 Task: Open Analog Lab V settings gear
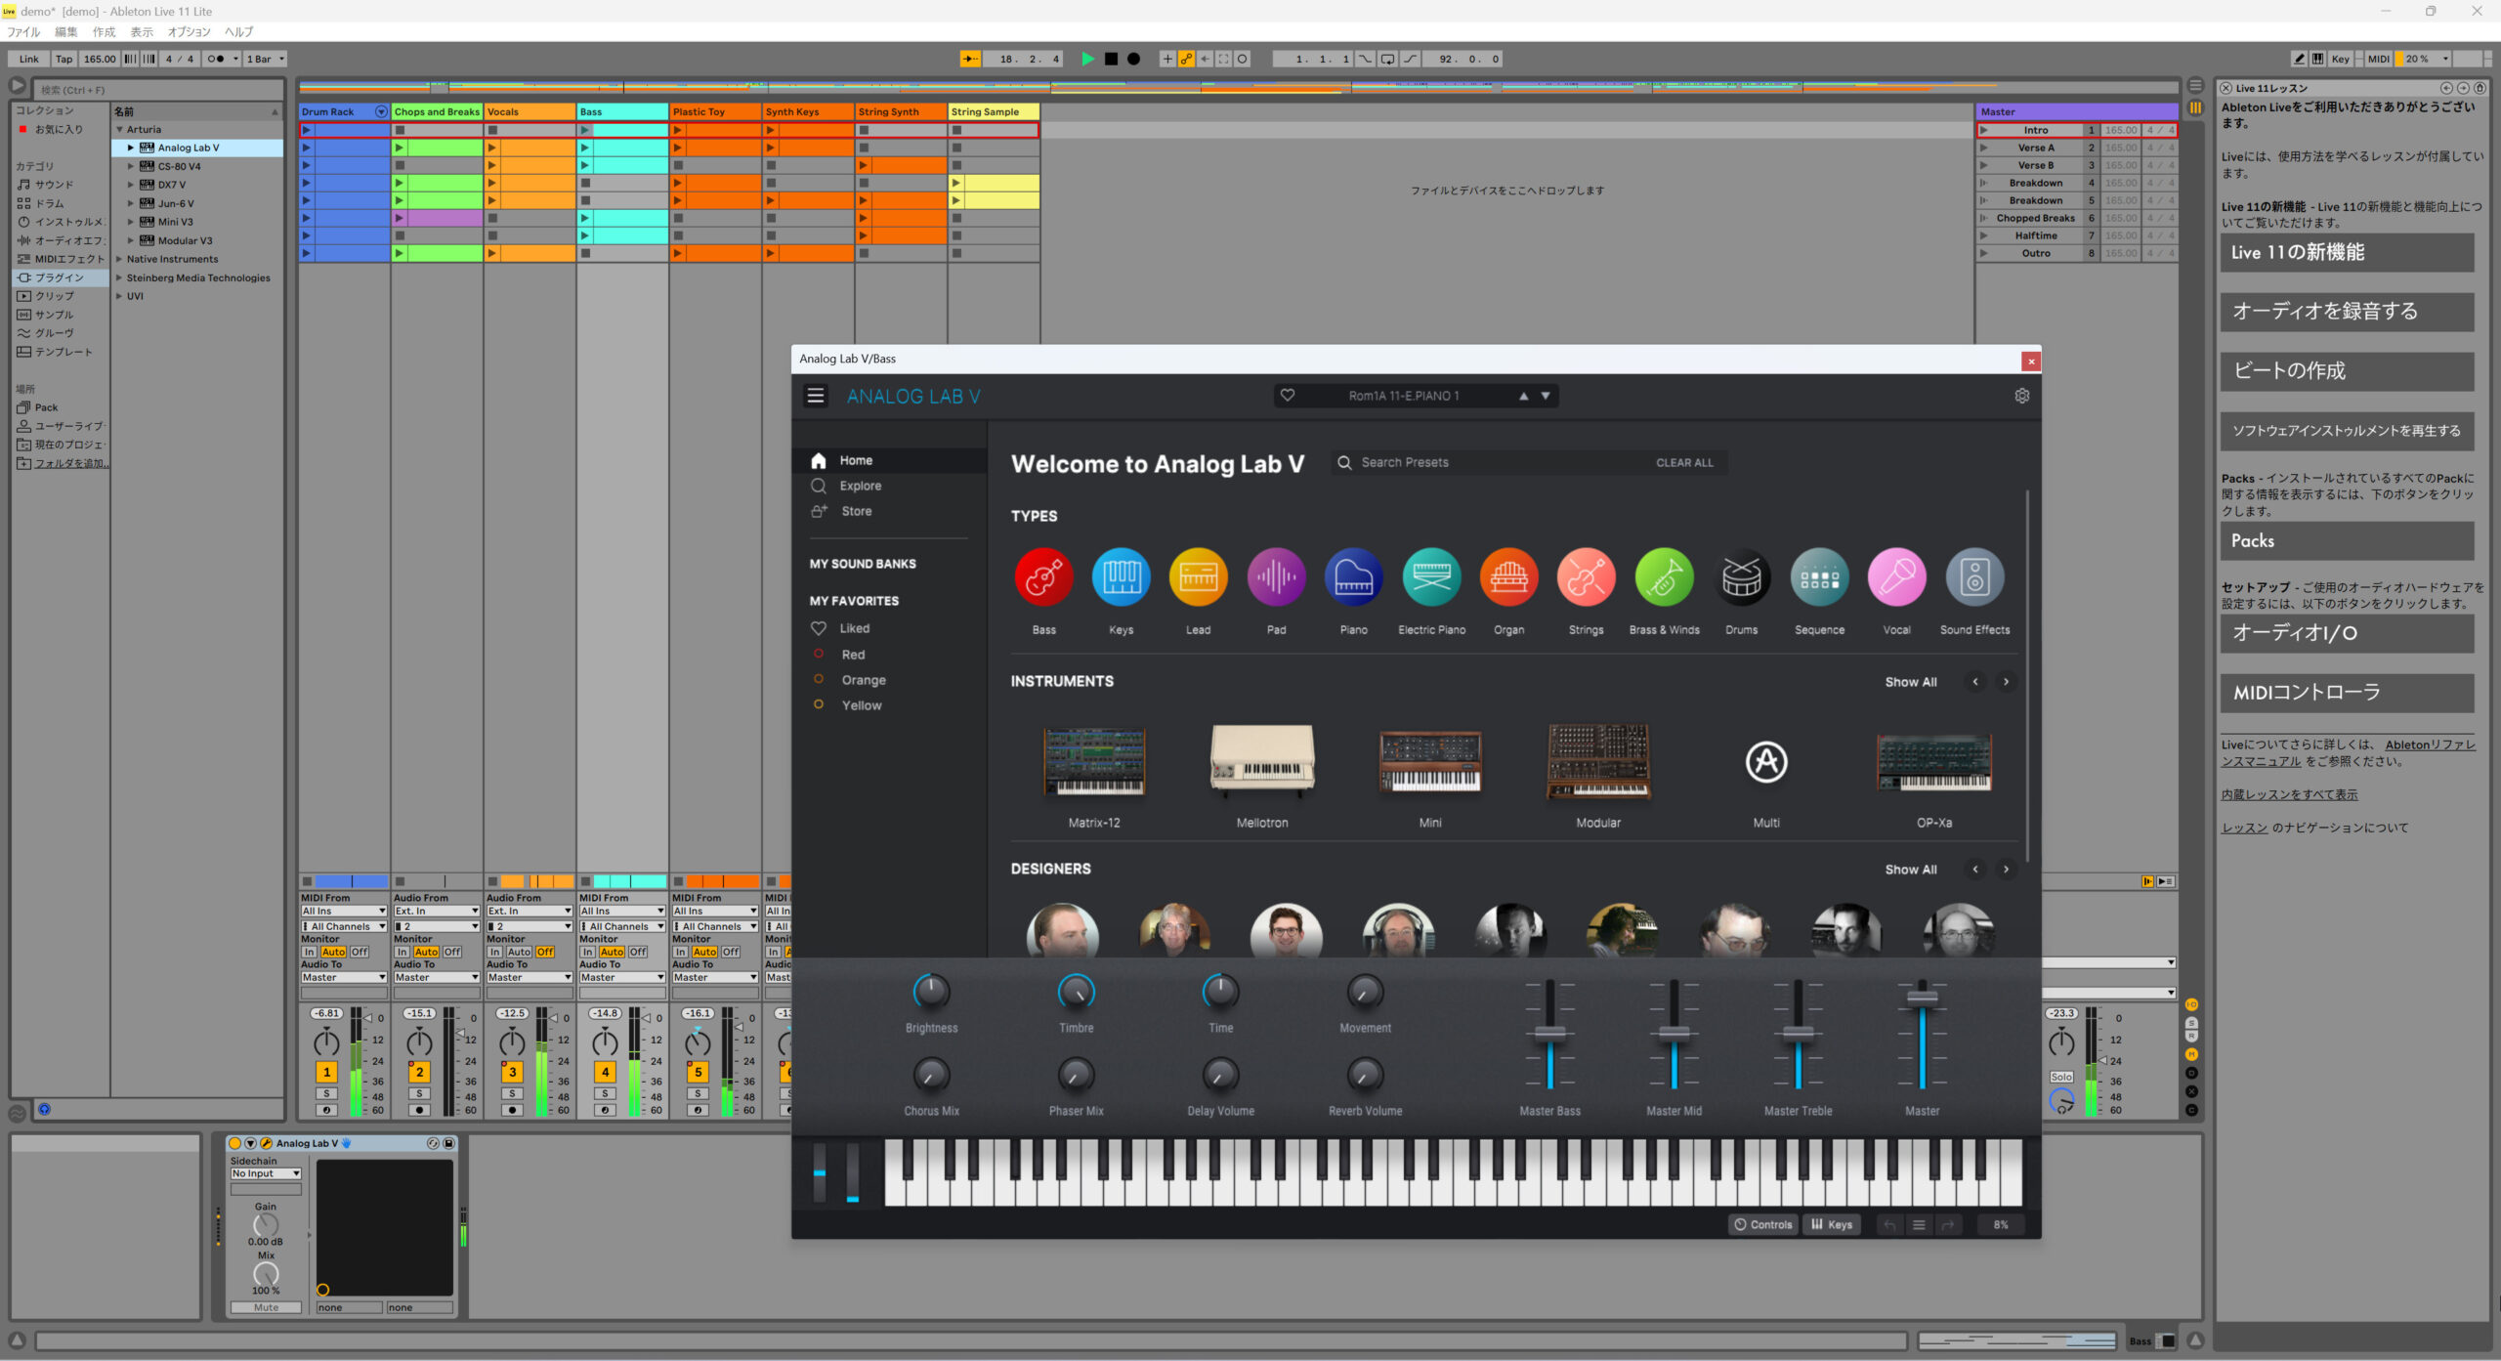click(2021, 396)
